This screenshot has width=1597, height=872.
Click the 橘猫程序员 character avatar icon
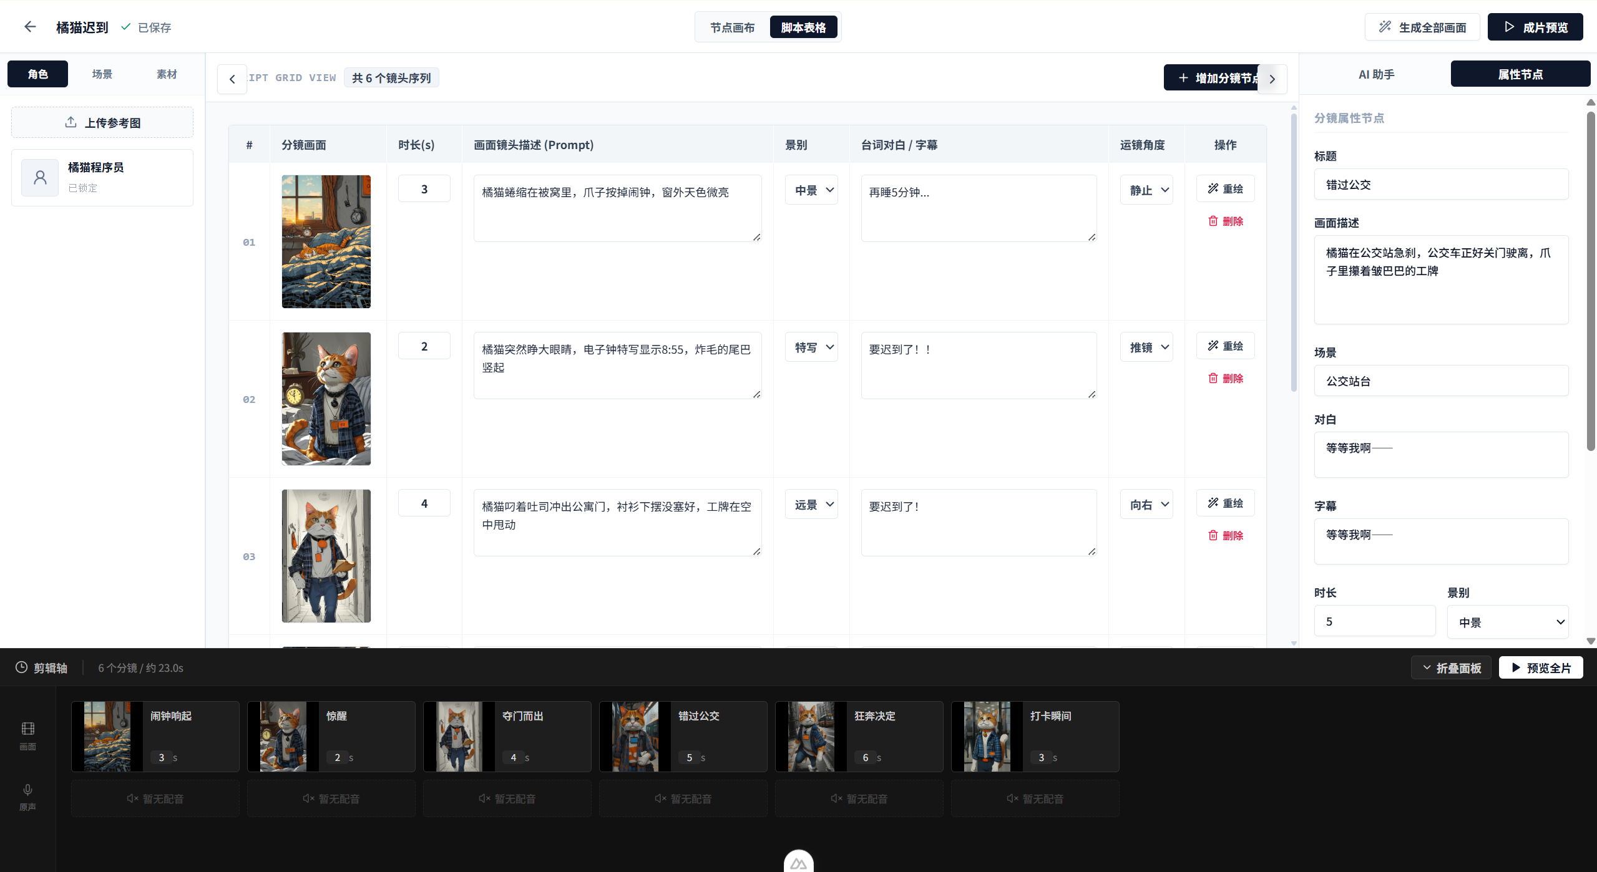[40, 178]
